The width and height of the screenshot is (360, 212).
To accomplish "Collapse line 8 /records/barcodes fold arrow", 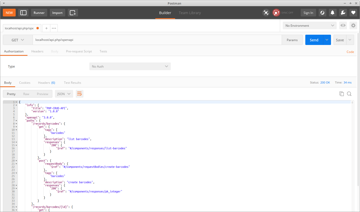I will pyautogui.click(x=16, y=124).
